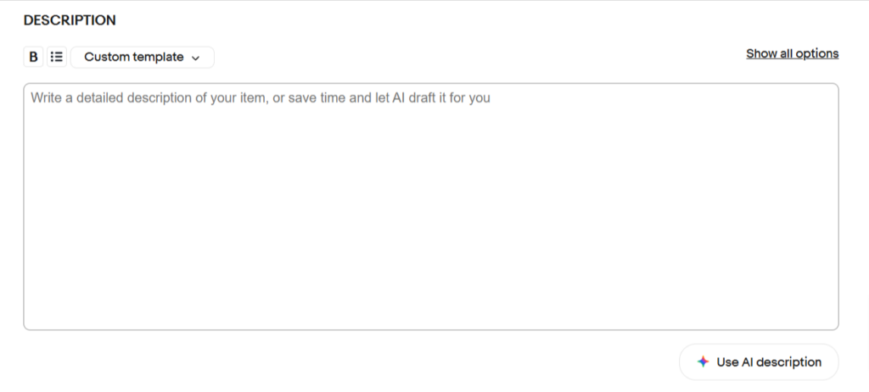
Task: Let AI draft the item description
Action: click(759, 362)
